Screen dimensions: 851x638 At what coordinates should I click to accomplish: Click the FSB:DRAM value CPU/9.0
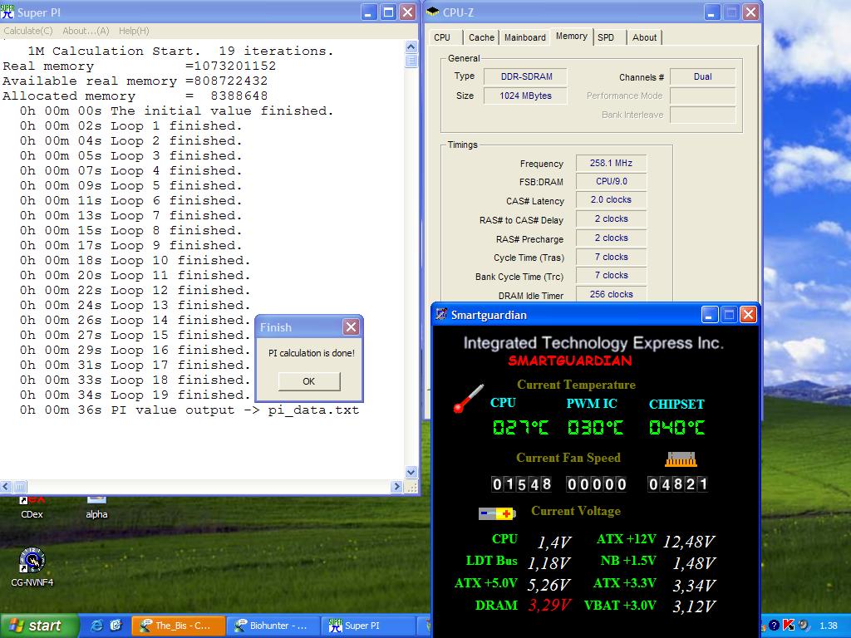click(x=611, y=181)
